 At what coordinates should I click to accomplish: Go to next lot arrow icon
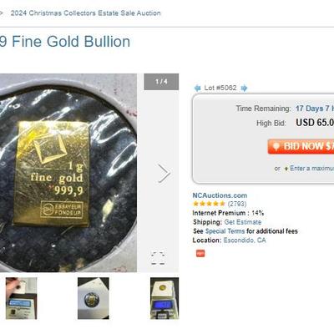click(244, 89)
